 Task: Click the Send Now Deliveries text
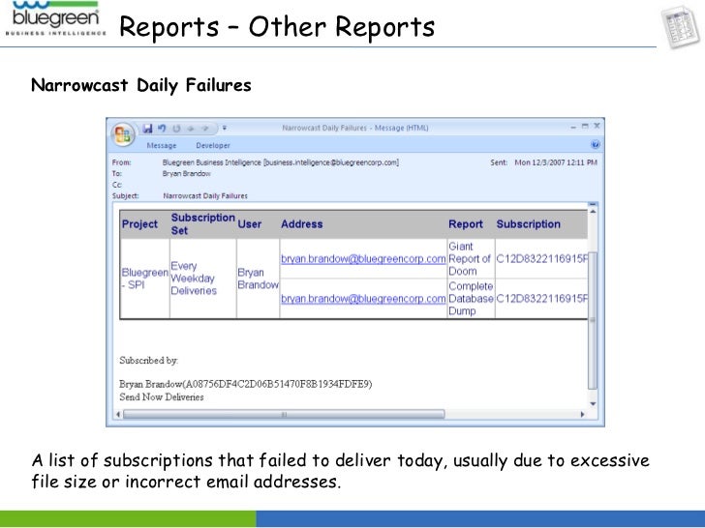click(x=162, y=396)
